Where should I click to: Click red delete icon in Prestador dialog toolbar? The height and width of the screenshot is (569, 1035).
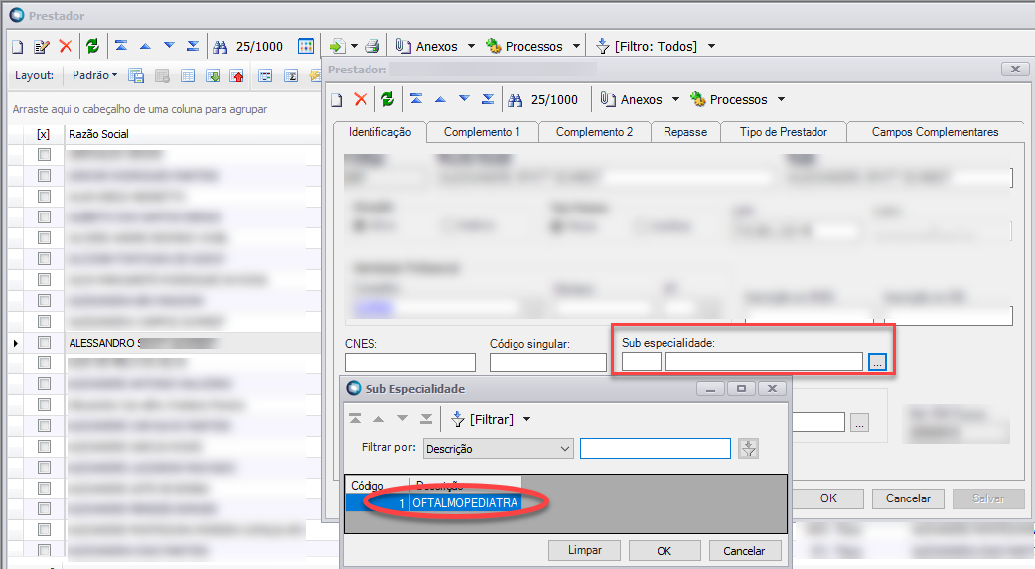click(x=361, y=99)
